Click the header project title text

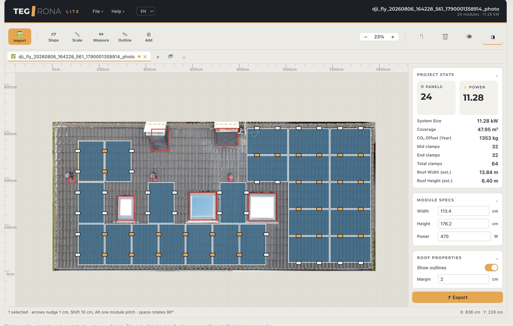point(435,9)
